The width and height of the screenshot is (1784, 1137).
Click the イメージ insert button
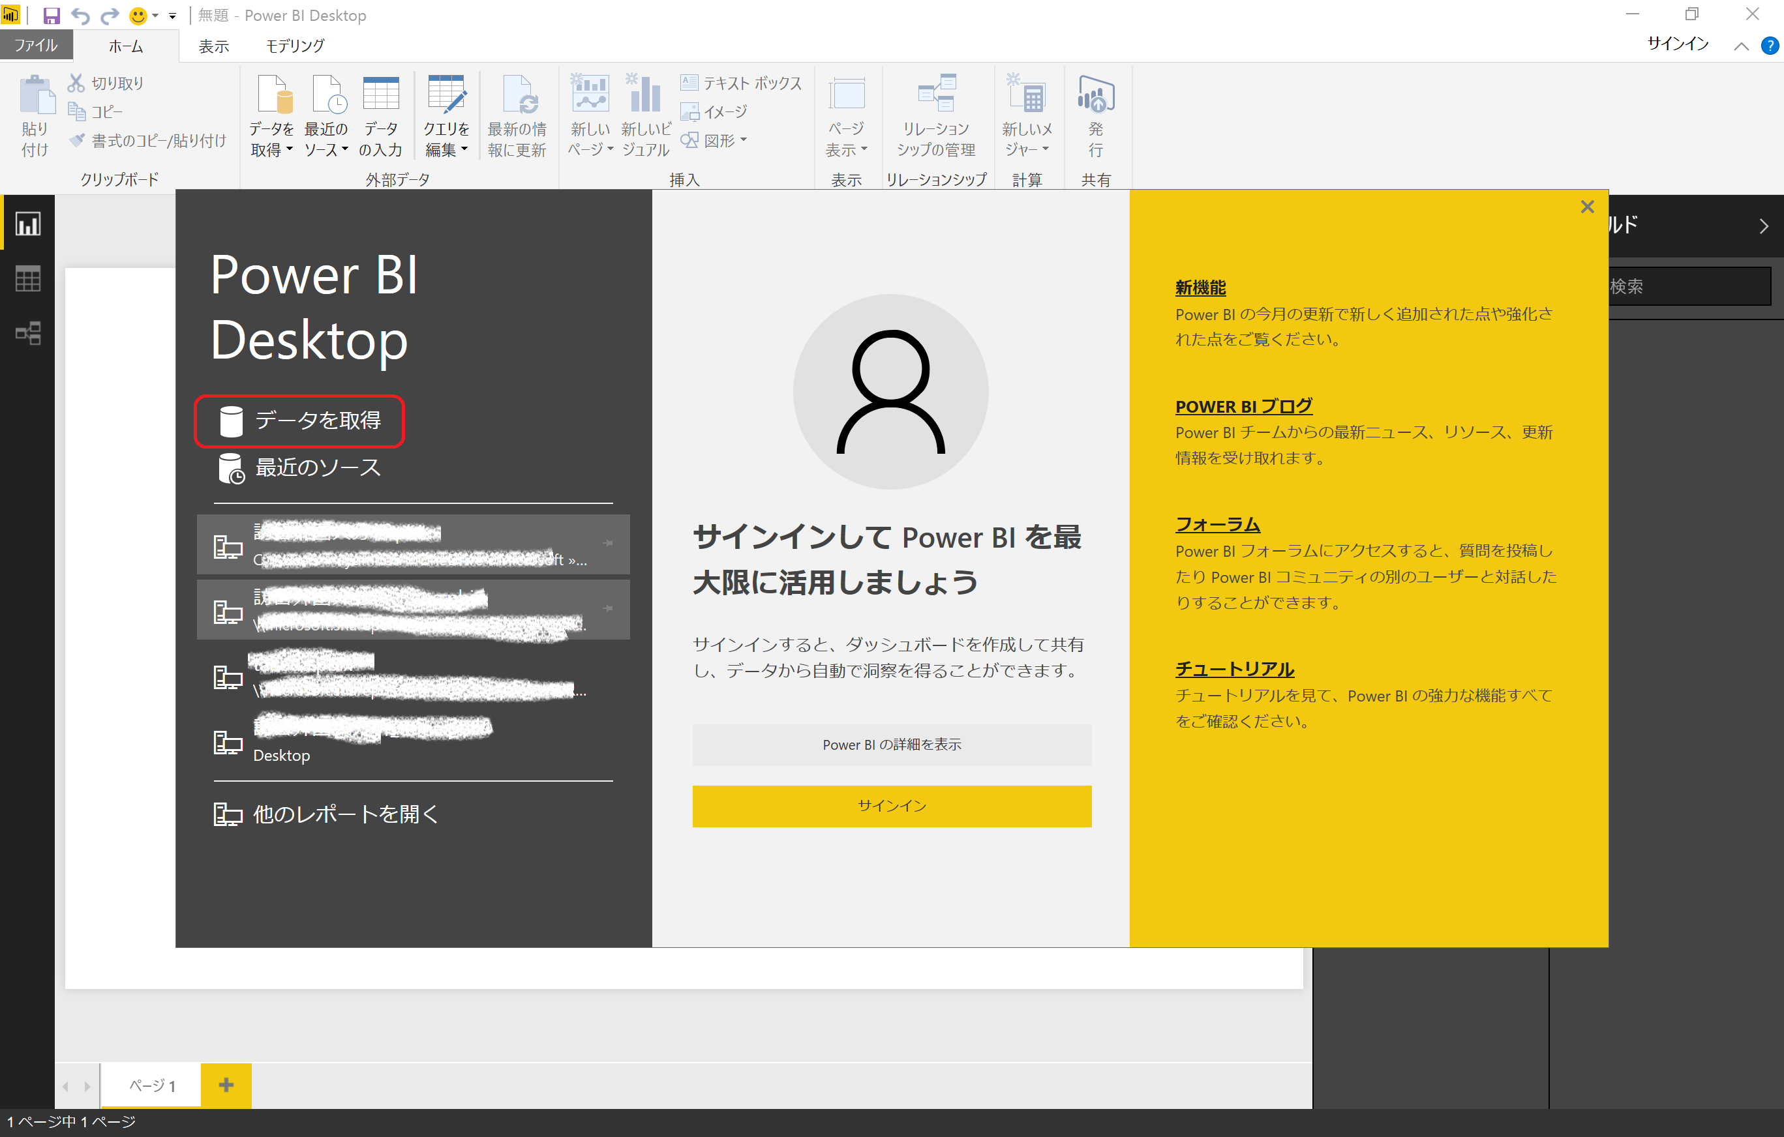714,112
